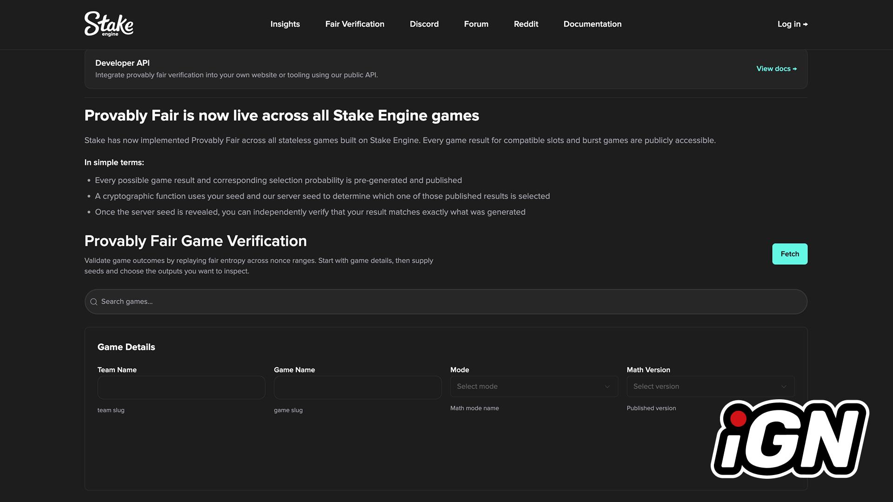Click the arrow icon next to Log in
The image size is (893, 502).
pyautogui.click(x=806, y=24)
